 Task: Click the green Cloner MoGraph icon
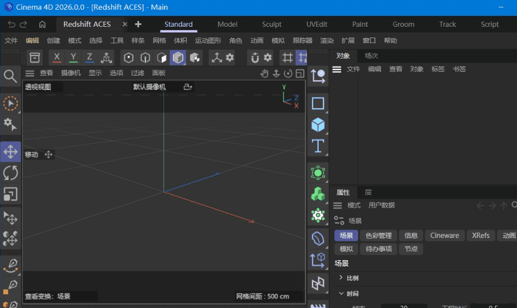(318, 194)
